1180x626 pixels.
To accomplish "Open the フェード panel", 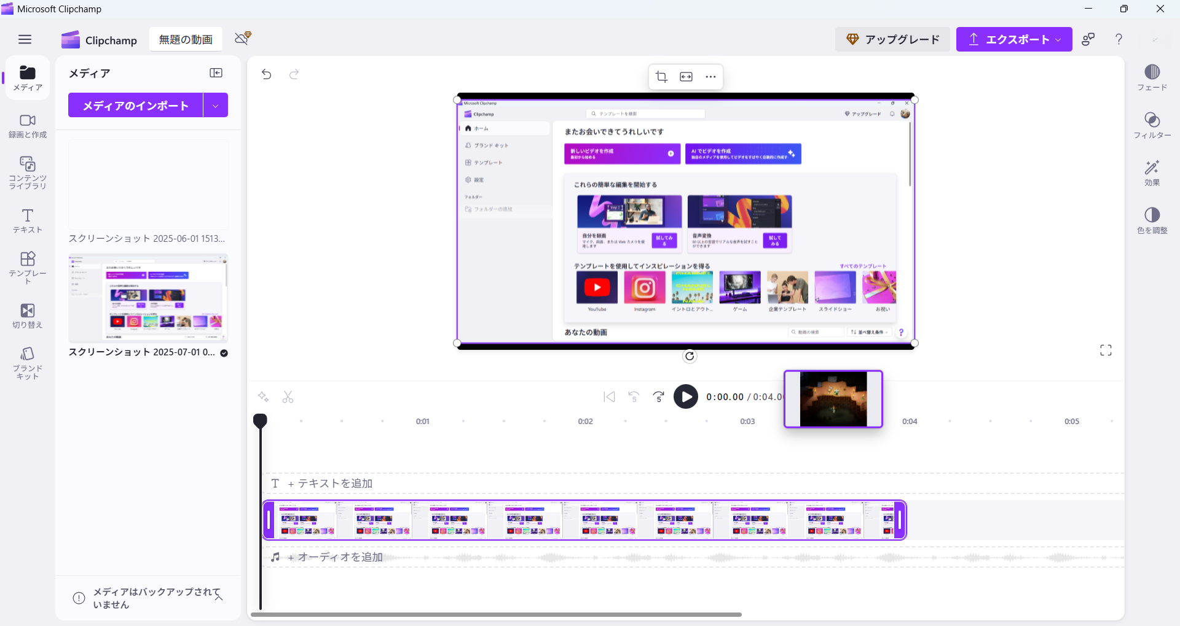I will click(x=1152, y=78).
